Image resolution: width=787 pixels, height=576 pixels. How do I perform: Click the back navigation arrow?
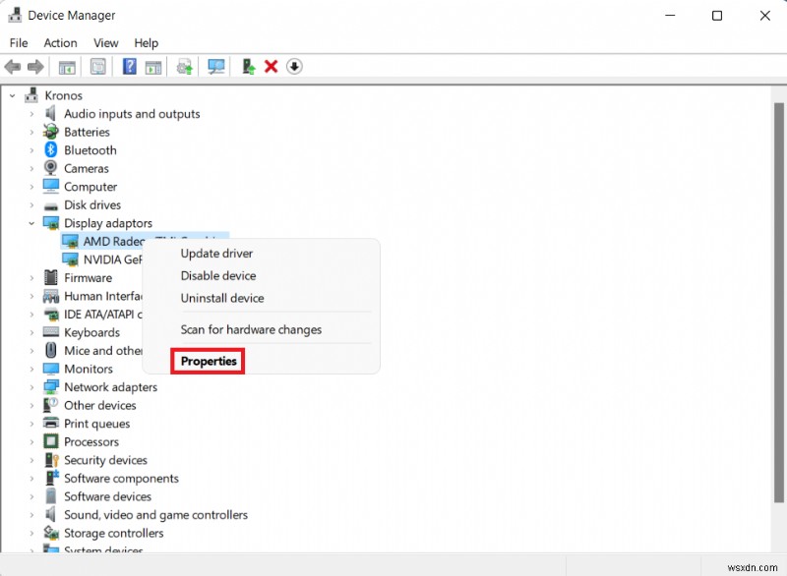click(x=12, y=66)
